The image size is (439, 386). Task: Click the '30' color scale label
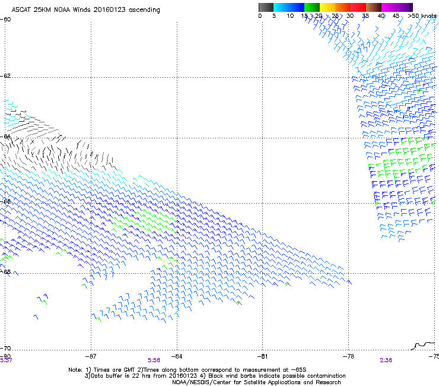(350, 16)
